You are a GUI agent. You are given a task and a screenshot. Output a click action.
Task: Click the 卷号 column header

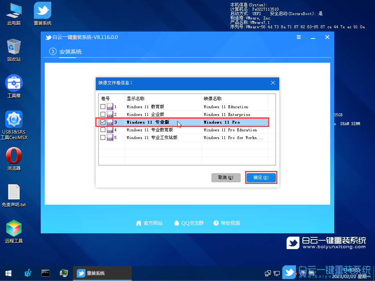click(x=112, y=99)
